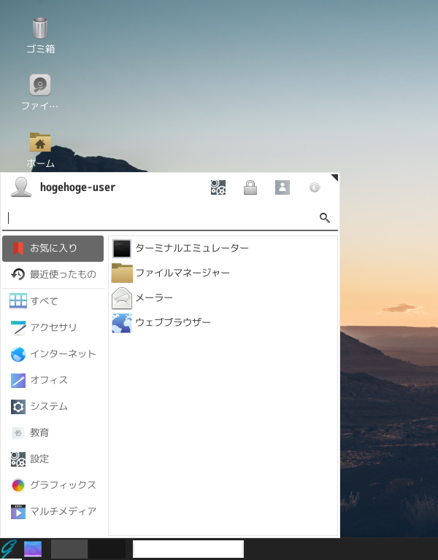
Task: Open the インターネット category
Action: [x=53, y=354]
